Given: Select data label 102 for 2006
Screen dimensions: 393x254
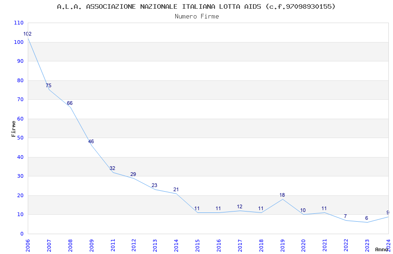Looking at the screenshot, I should [27, 34].
